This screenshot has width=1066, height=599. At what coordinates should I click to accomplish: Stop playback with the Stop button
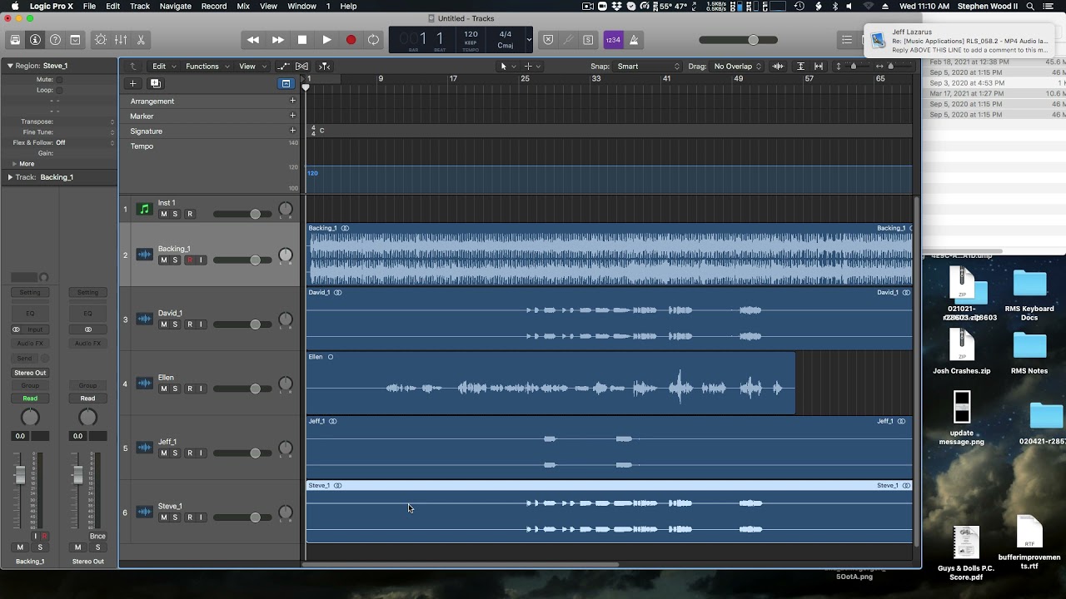(x=302, y=40)
